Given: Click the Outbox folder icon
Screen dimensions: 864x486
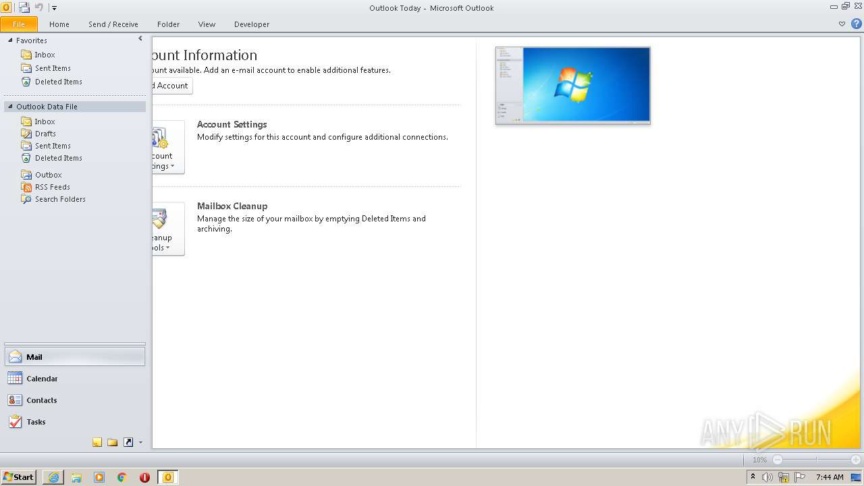Looking at the screenshot, I should pos(26,175).
